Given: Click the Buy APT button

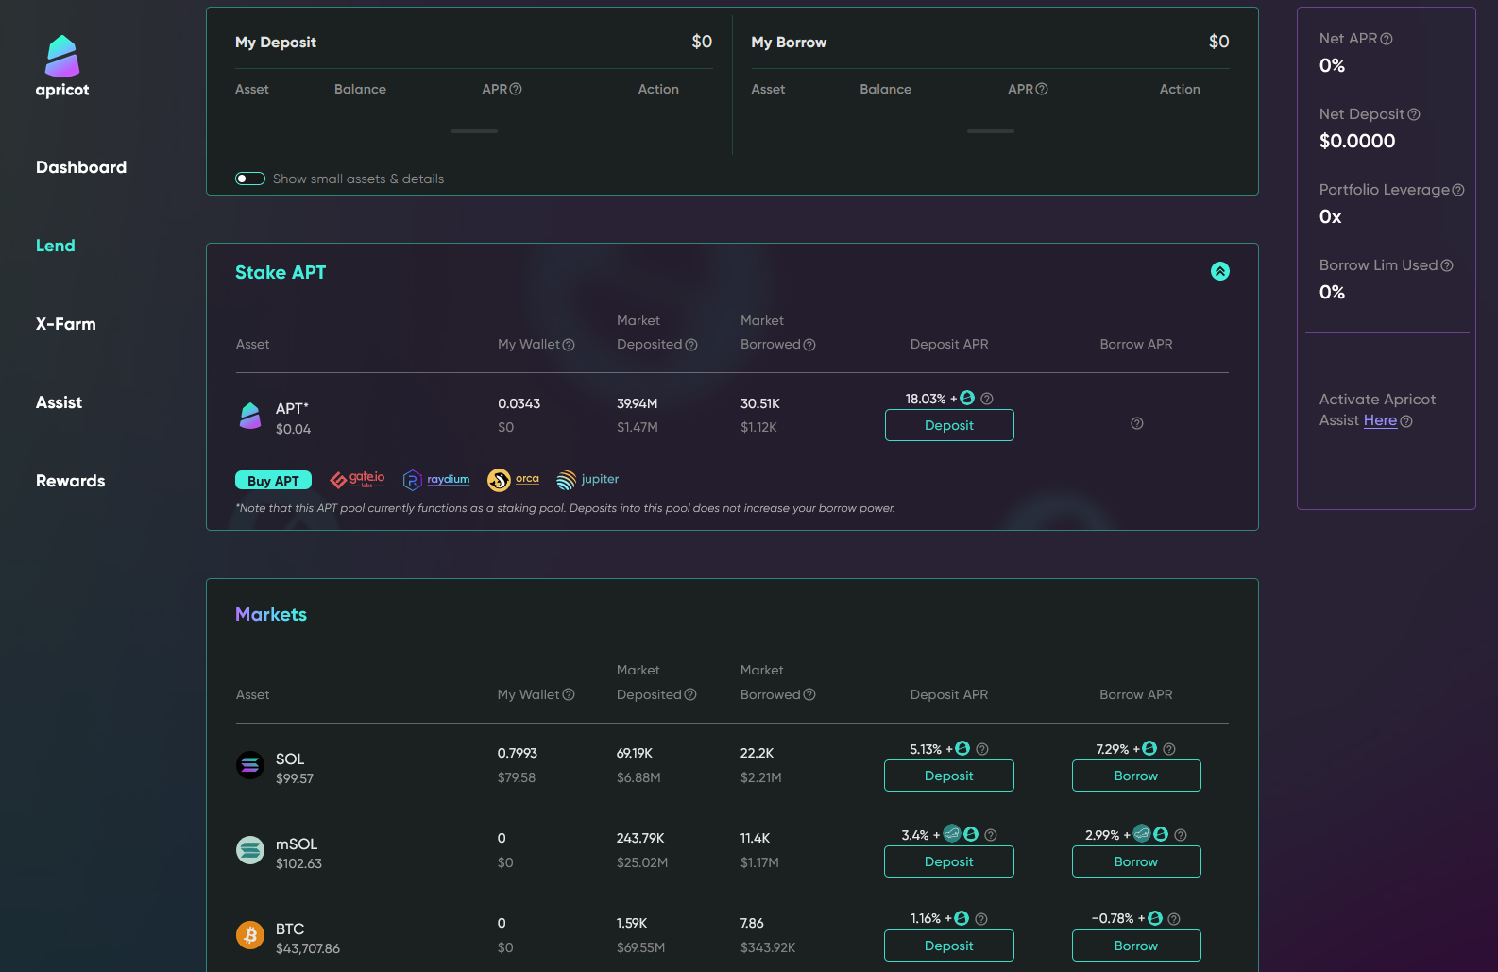Looking at the screenshot, I should [x=273, y=480].
